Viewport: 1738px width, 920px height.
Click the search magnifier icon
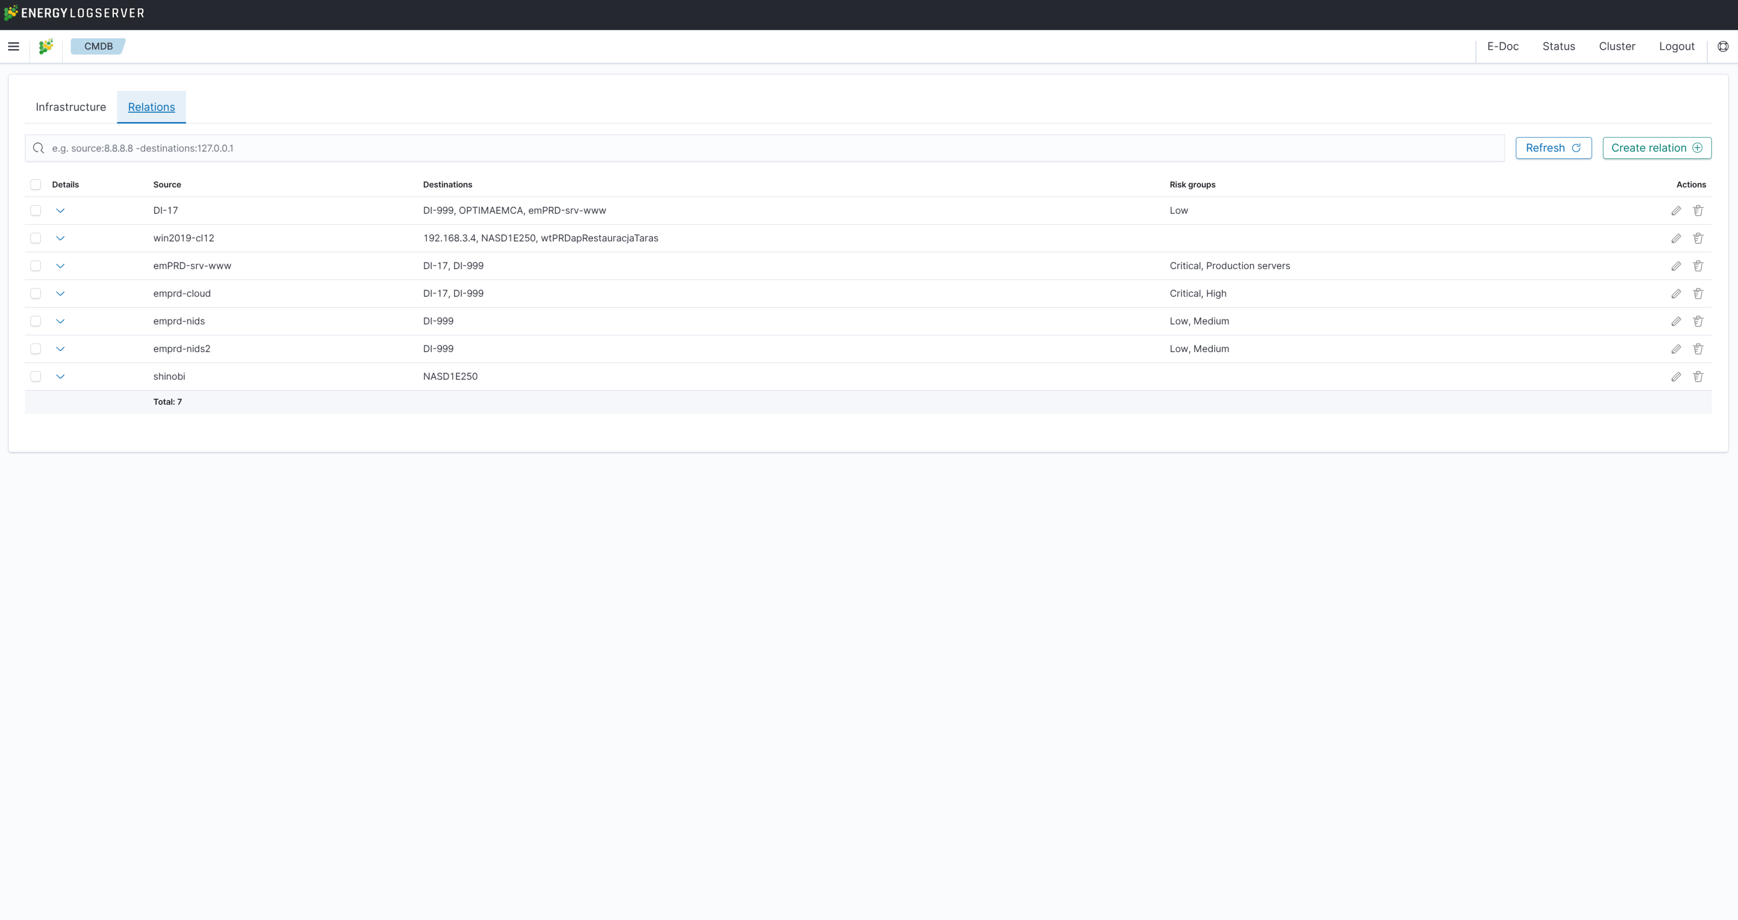click(38, 148)
